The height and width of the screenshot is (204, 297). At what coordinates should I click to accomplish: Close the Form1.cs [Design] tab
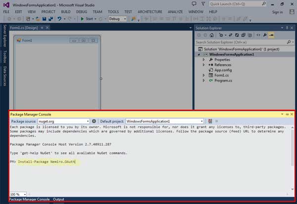click(x=47, y=28)
